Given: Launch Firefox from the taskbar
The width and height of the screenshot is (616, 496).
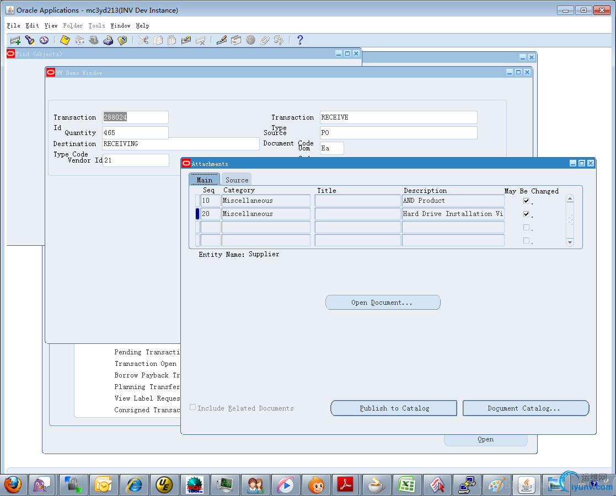Looking at the screenshot, I should [13, 485].
